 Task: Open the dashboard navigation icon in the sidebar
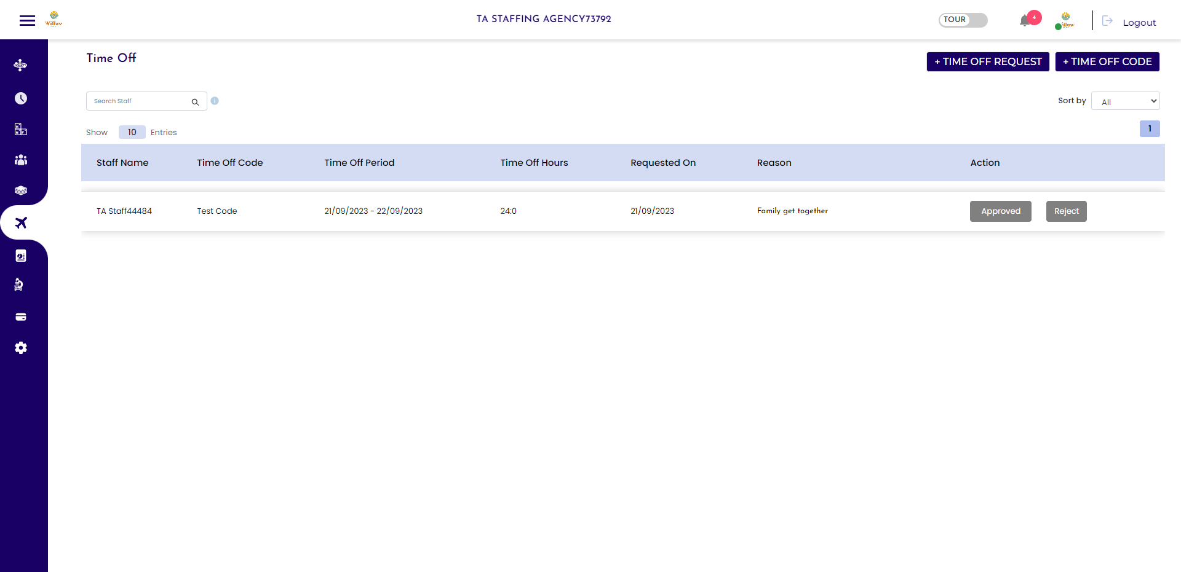[20, 65]
